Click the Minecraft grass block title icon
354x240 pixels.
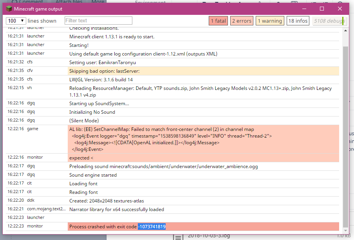(x=9, y=9)
